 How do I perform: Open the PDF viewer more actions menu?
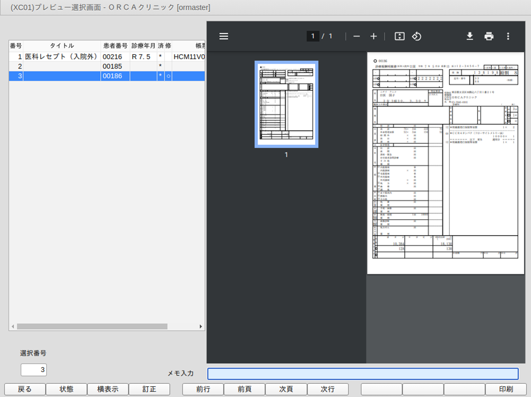(508, 36)
